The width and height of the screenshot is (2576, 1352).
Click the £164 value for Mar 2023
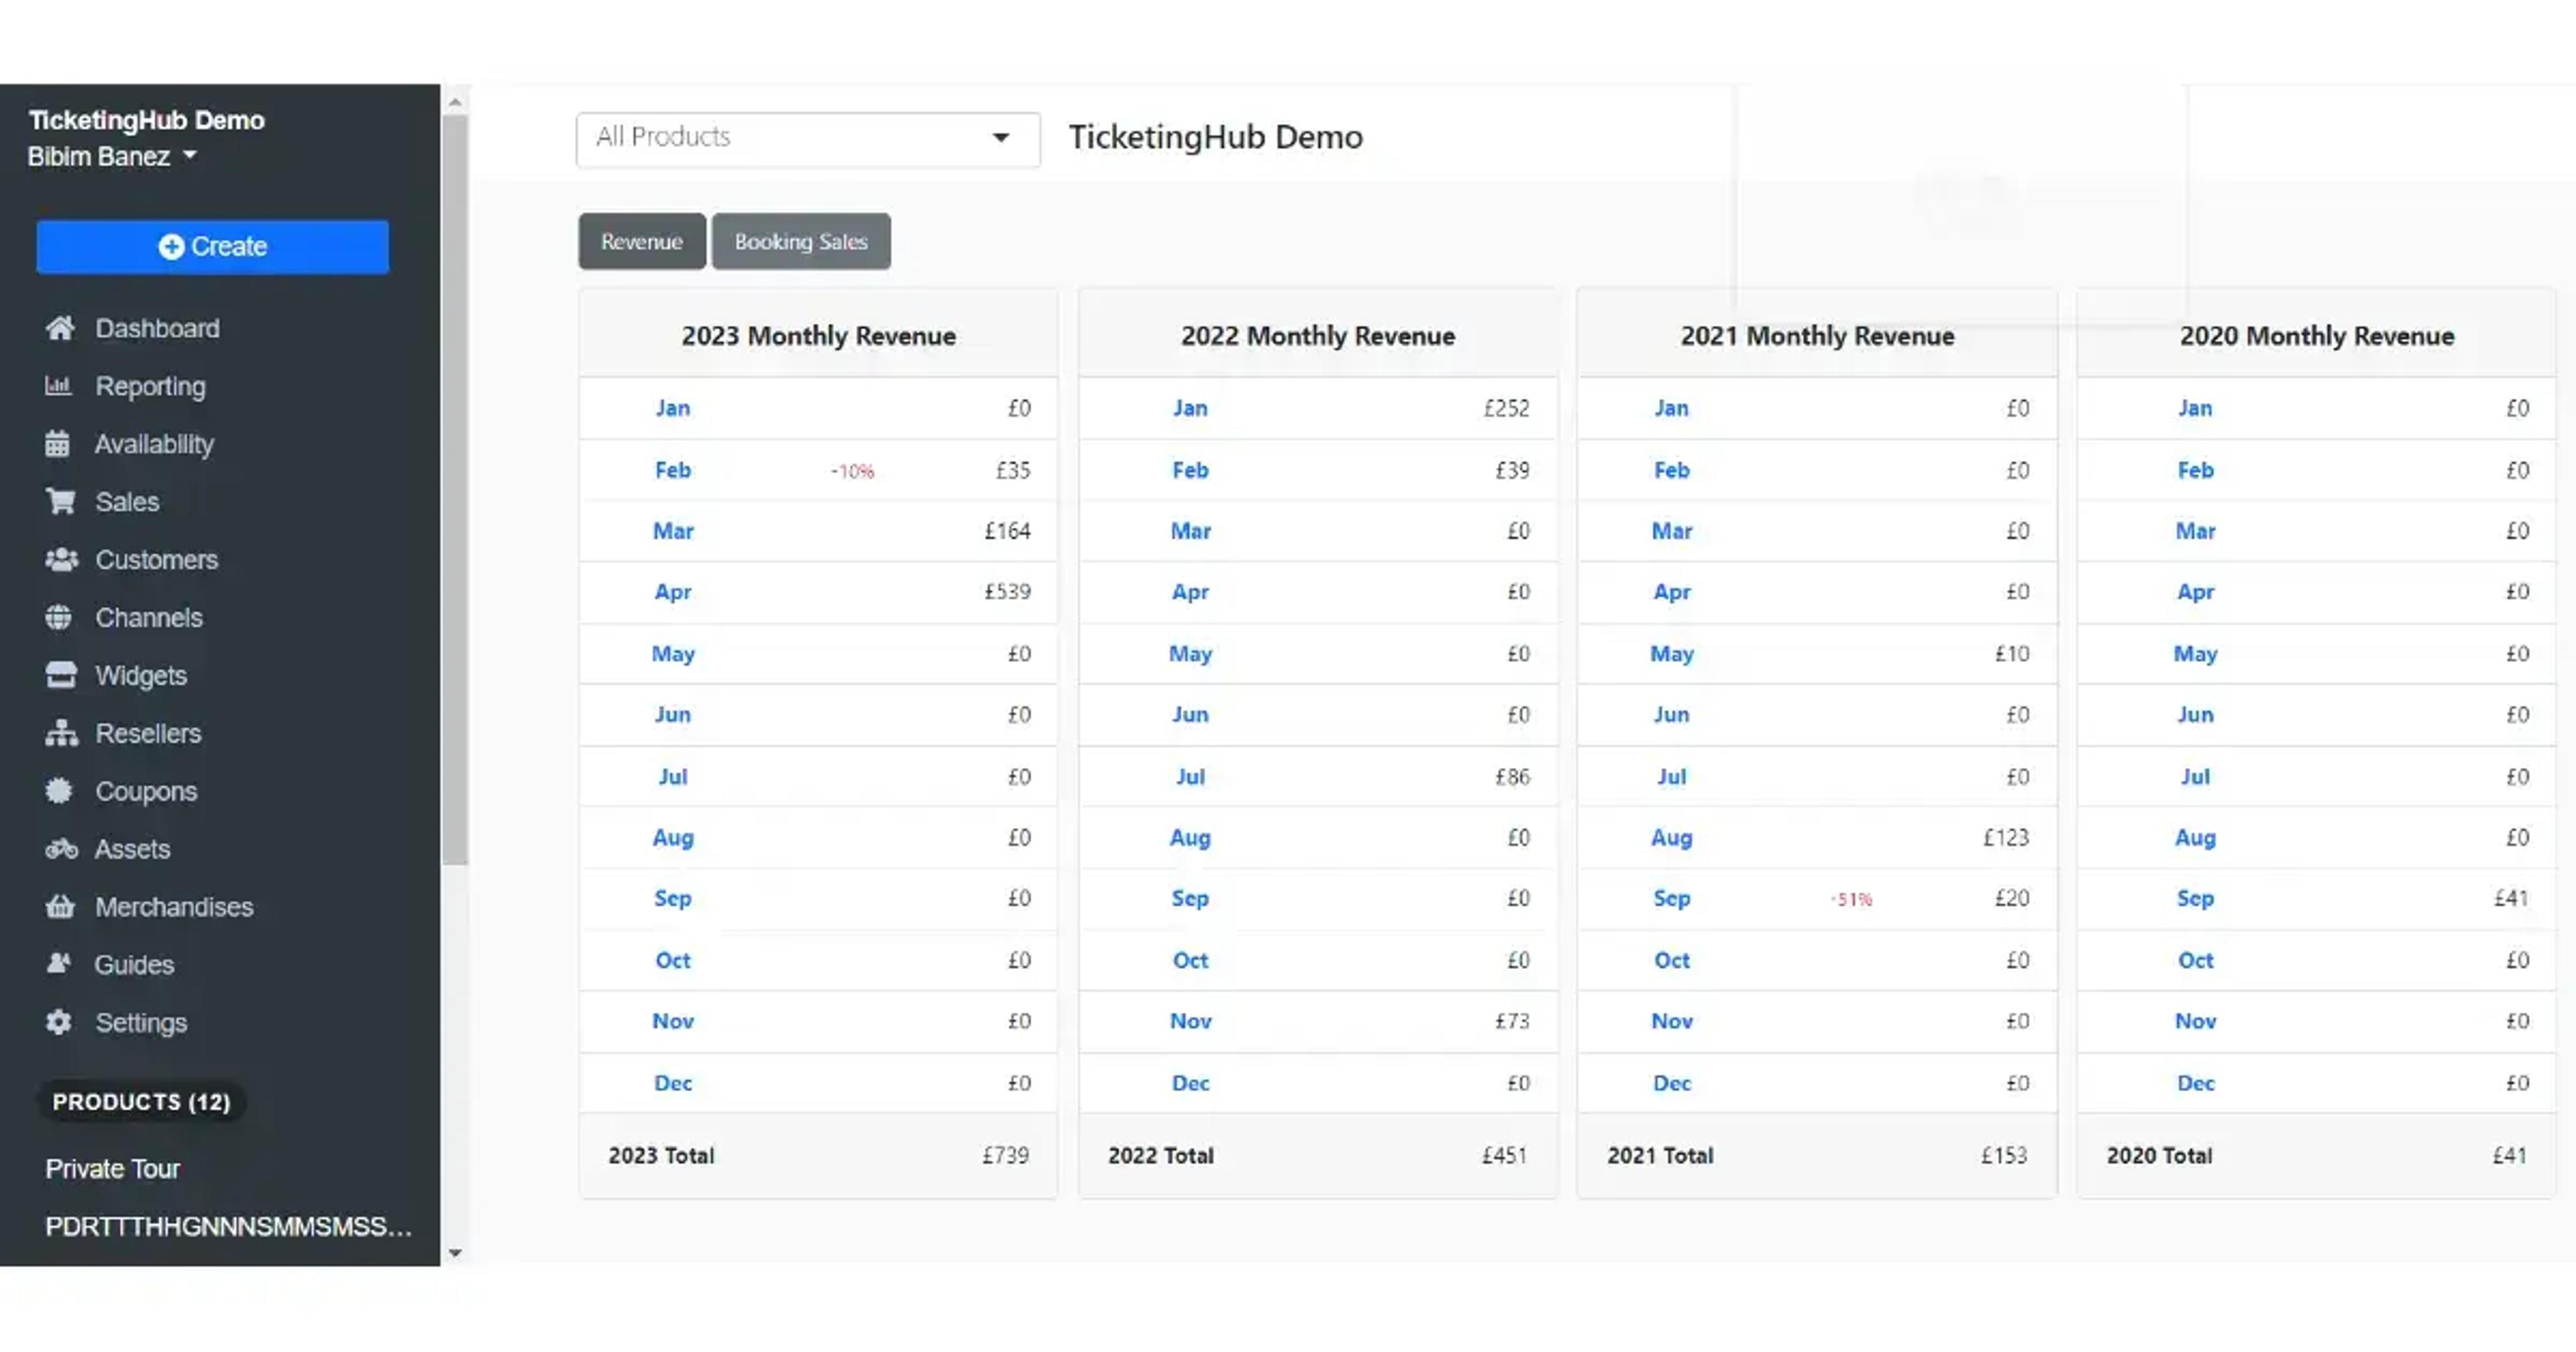1007,531
